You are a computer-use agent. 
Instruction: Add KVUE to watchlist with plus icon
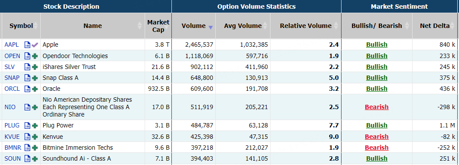35,137
